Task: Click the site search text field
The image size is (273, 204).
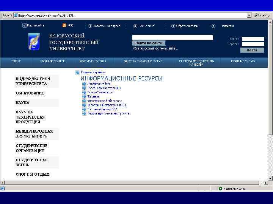Action: tap(173, 37)
